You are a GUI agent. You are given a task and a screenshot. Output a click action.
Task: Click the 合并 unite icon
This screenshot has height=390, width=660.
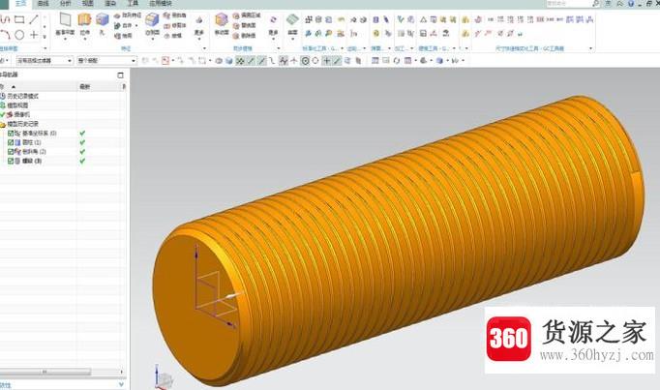pos(117,26)
